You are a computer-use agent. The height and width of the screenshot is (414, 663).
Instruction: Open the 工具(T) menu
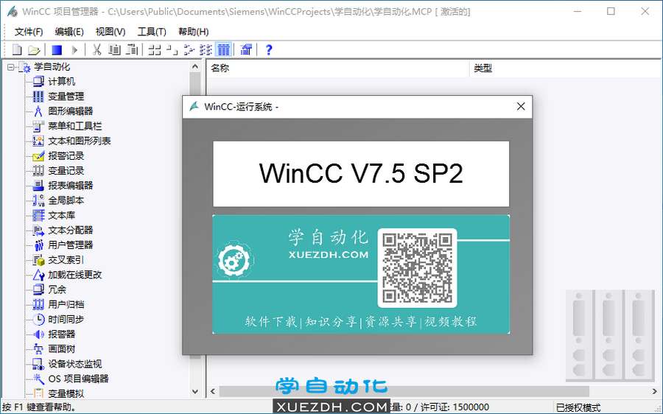point(152,32)
